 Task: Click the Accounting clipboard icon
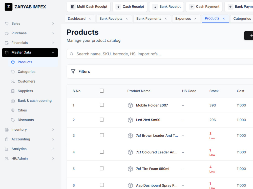click(x=7, y=139)
